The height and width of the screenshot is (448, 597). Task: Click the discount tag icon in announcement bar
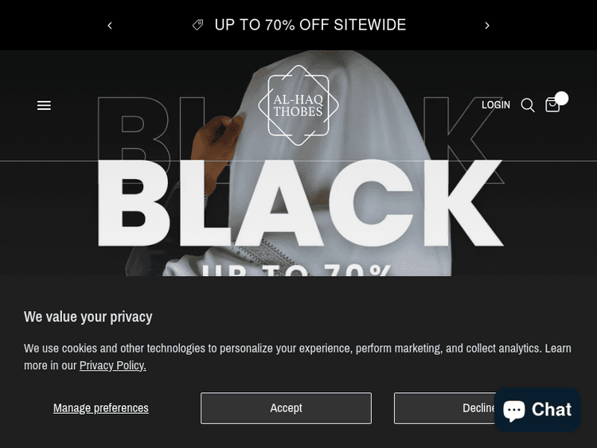(197, 25)
